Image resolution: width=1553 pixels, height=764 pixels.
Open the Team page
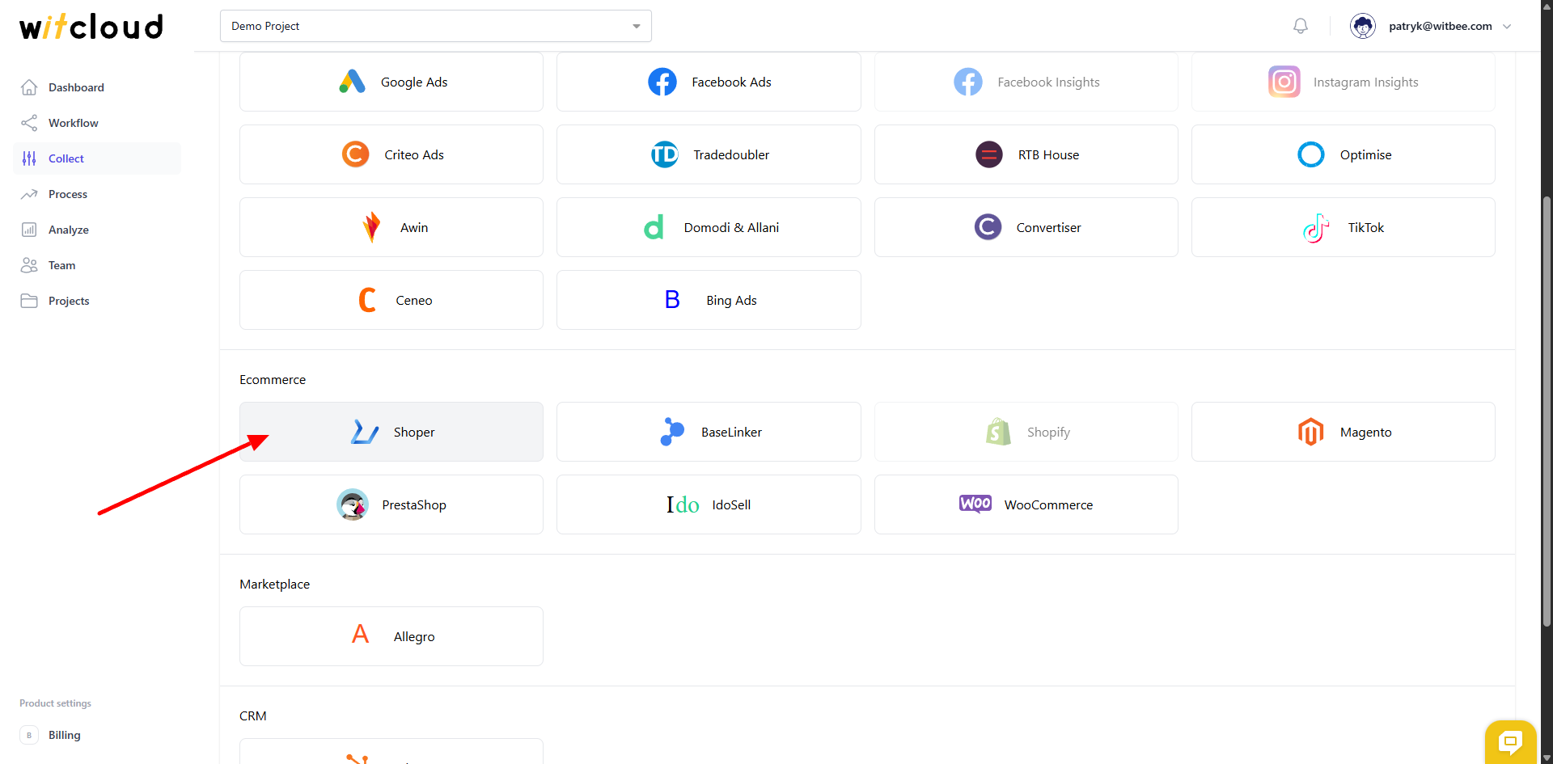tap(97, 265)
